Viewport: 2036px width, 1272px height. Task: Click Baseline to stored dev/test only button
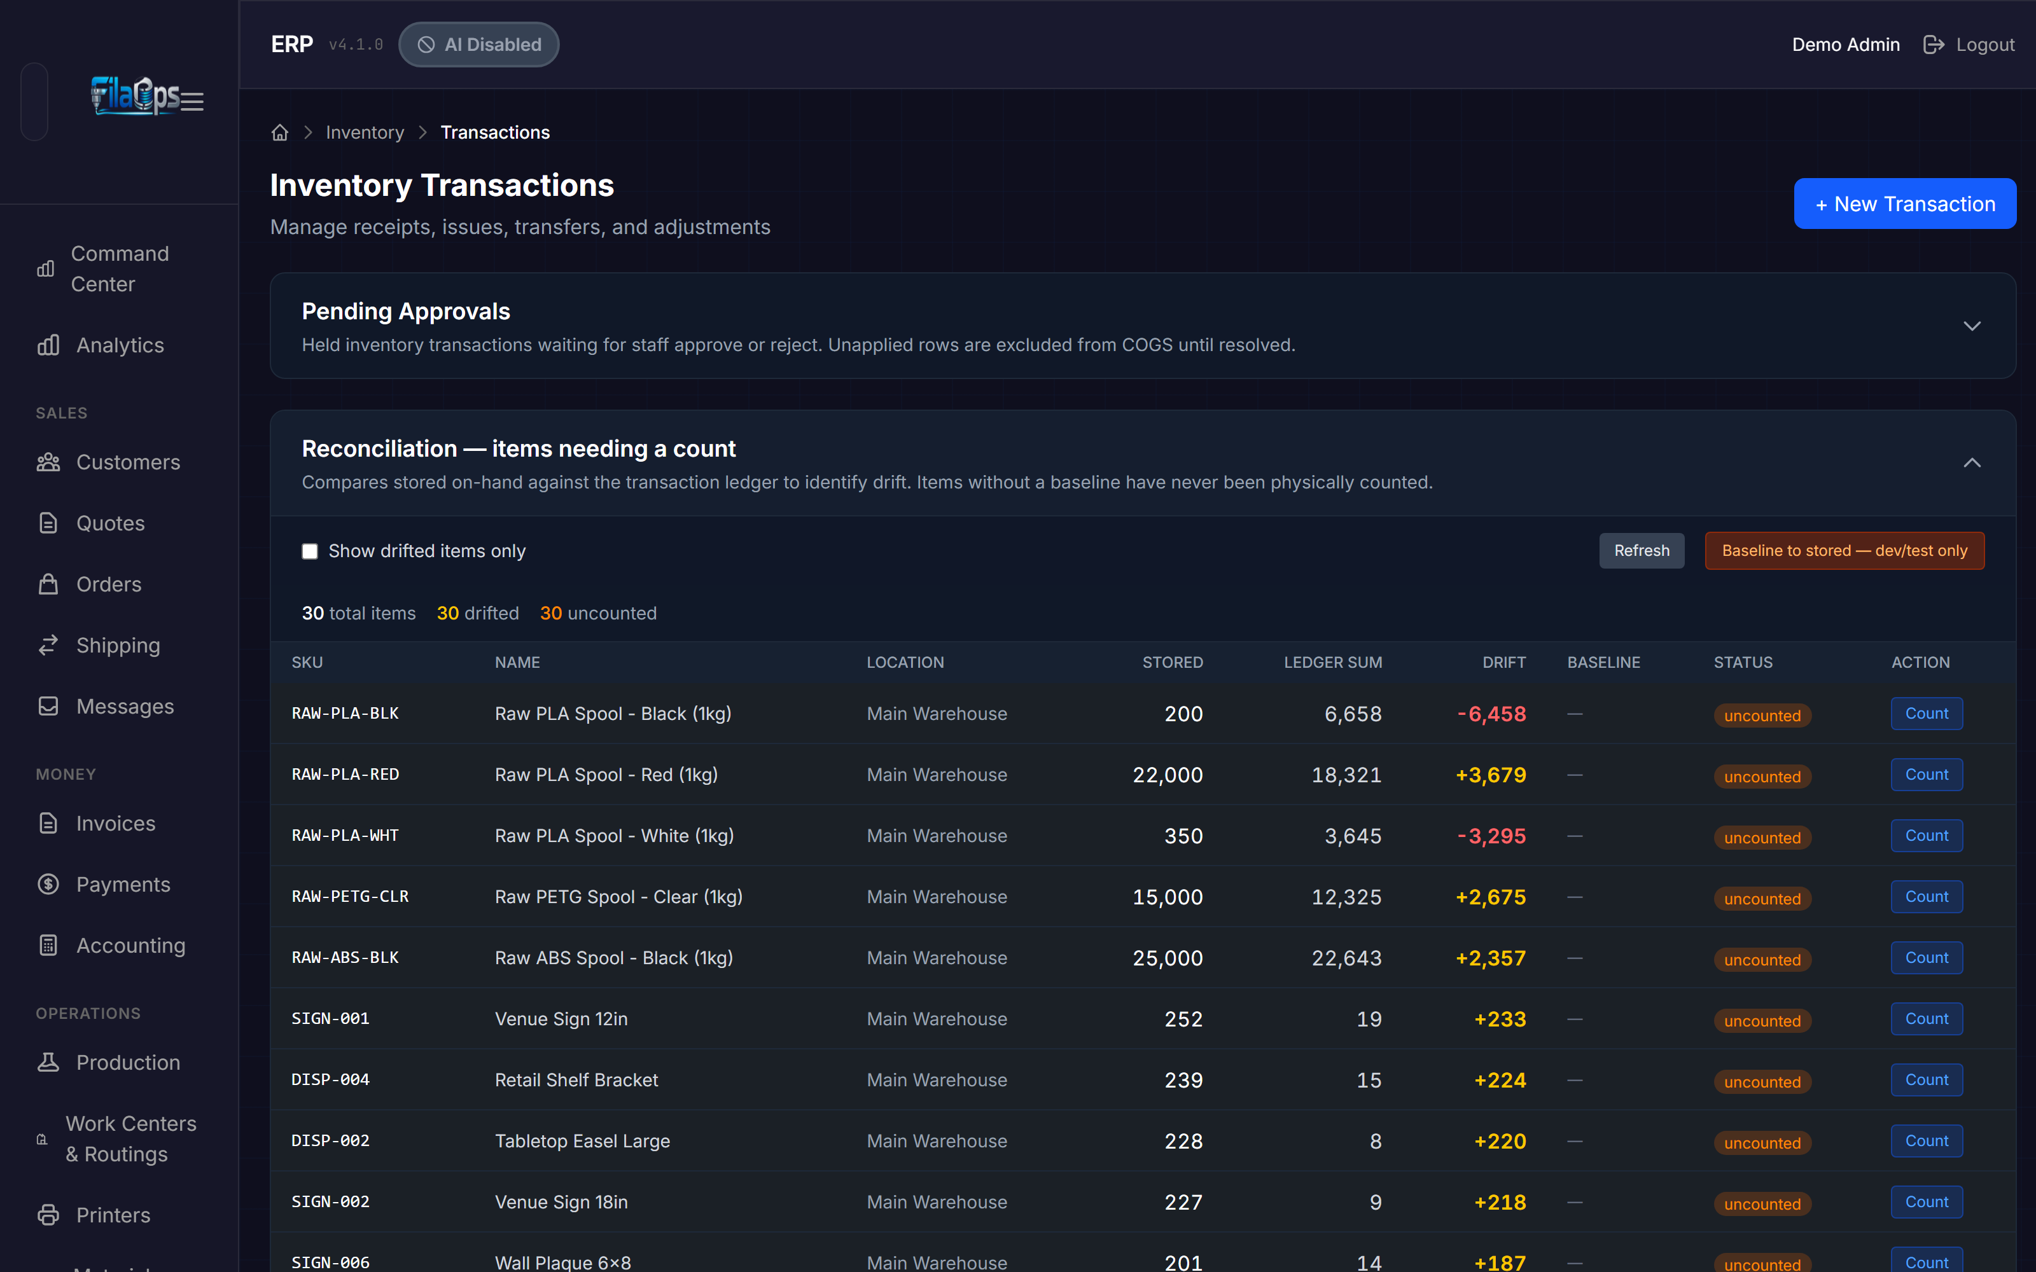[1844, 550]
